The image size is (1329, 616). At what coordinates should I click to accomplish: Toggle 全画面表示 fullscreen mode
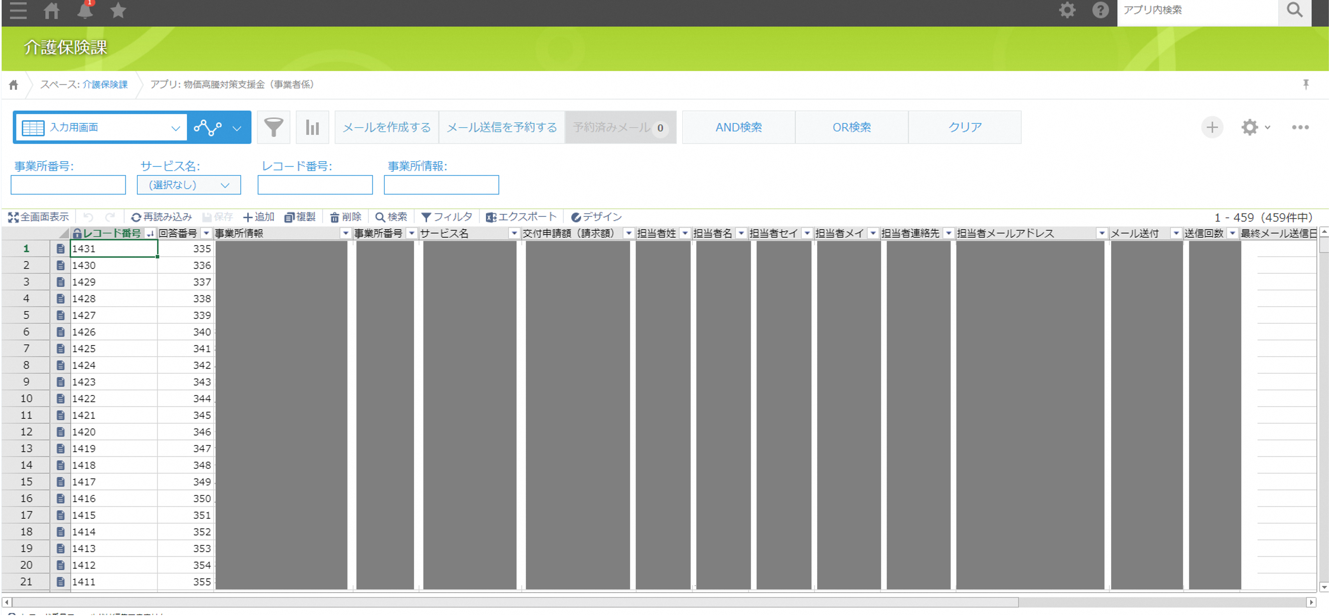39,217
